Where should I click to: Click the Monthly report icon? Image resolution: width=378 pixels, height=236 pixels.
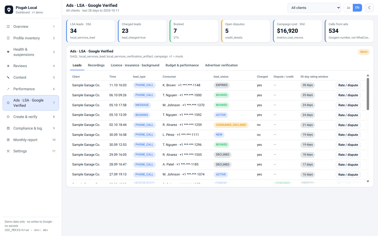tap(8, 140)
